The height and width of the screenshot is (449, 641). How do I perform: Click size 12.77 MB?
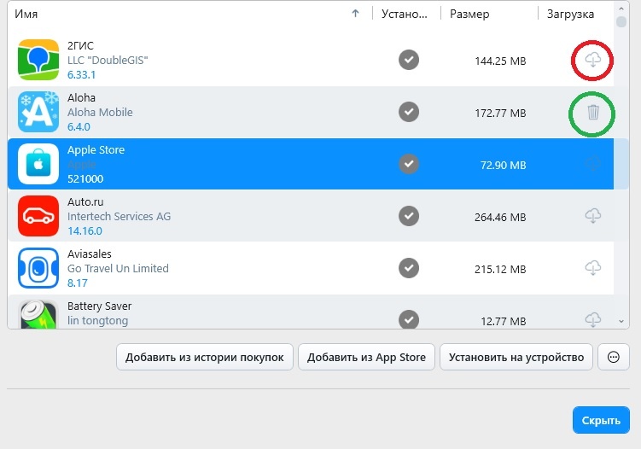504,322
